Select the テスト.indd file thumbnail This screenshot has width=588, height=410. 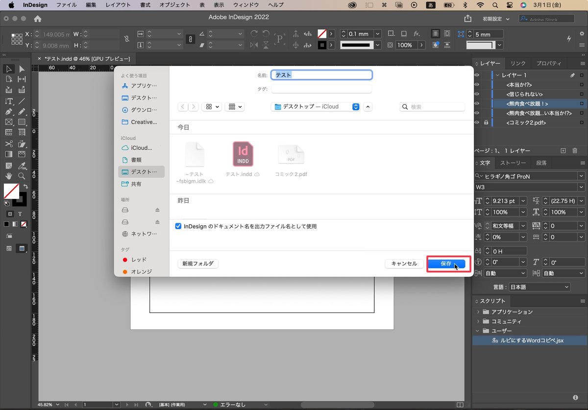242,154
